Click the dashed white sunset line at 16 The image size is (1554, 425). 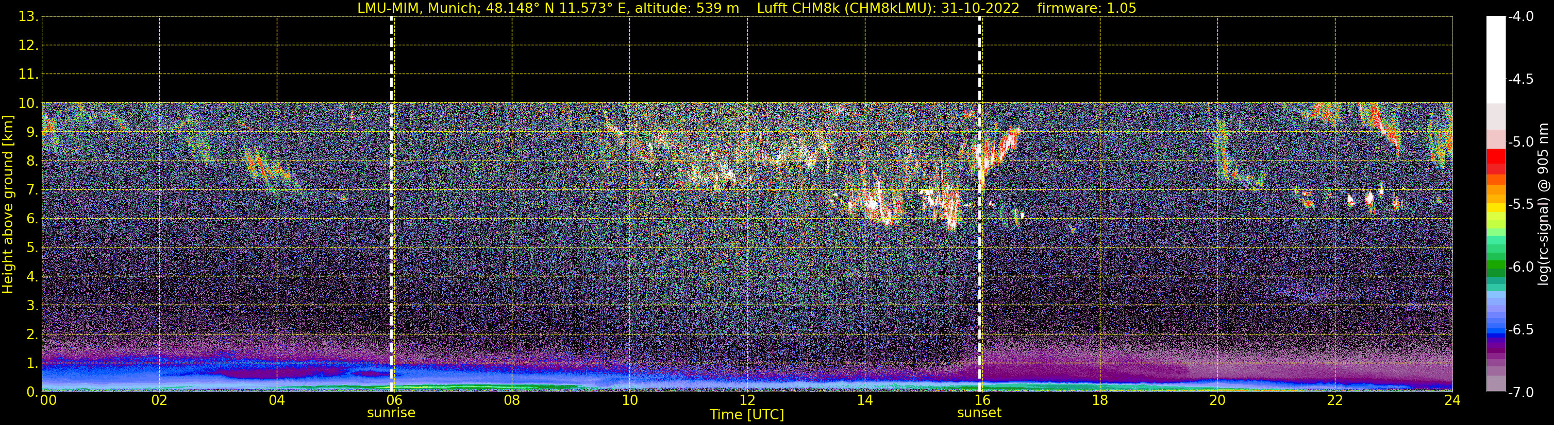click(979, 204)
